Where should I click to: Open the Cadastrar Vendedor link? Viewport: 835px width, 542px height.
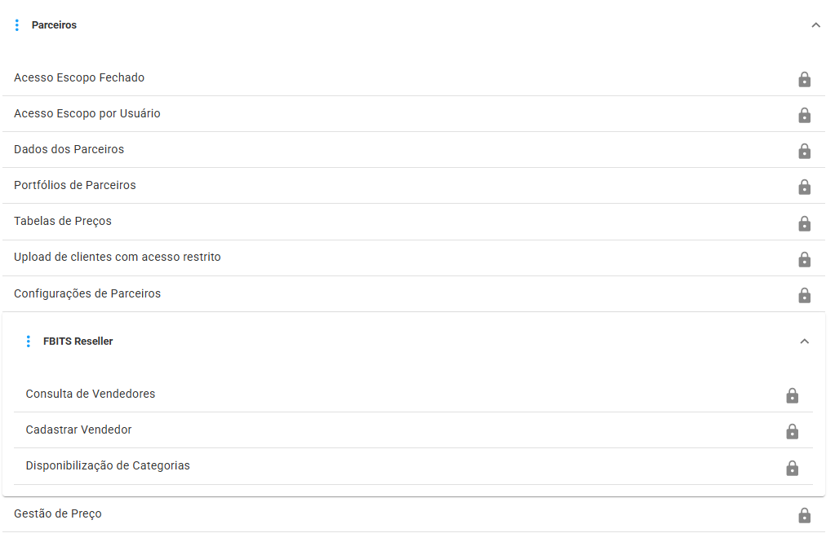point(413,430)
